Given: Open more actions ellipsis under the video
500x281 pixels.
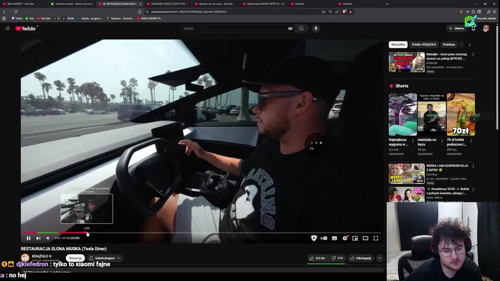Looking at the screenshot, I should pos(379,258).
